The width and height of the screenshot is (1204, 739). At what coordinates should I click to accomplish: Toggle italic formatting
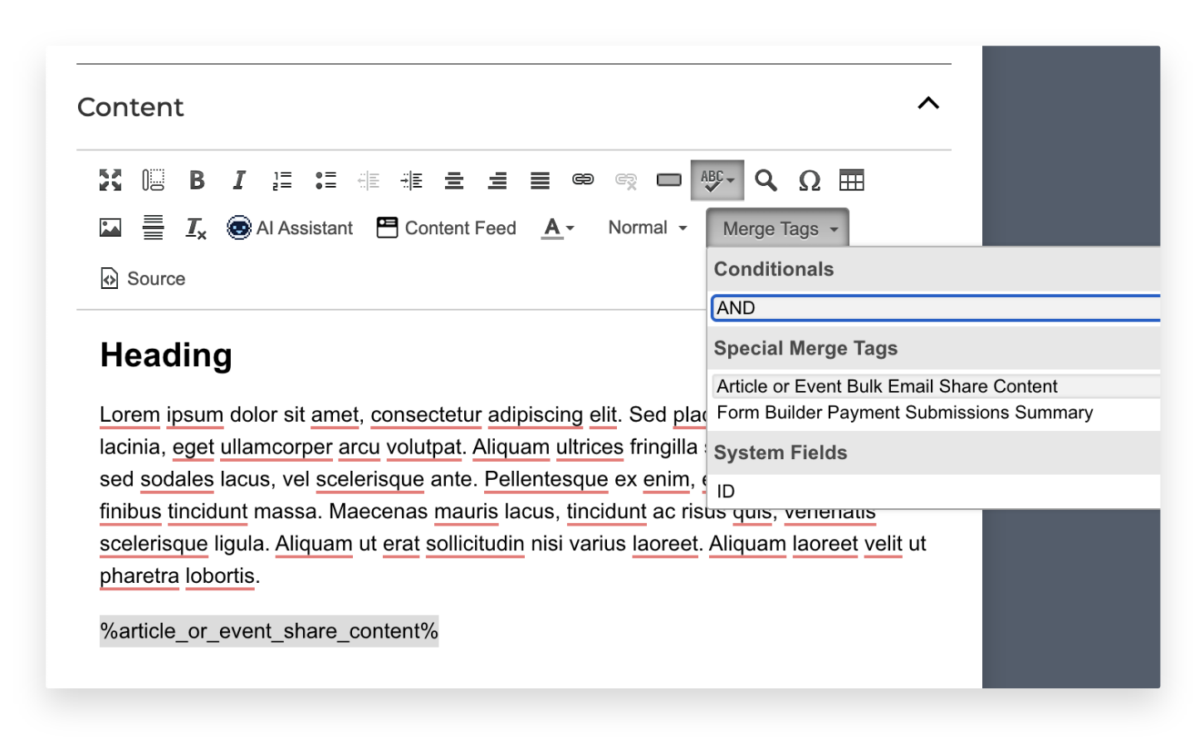[239, 179]
